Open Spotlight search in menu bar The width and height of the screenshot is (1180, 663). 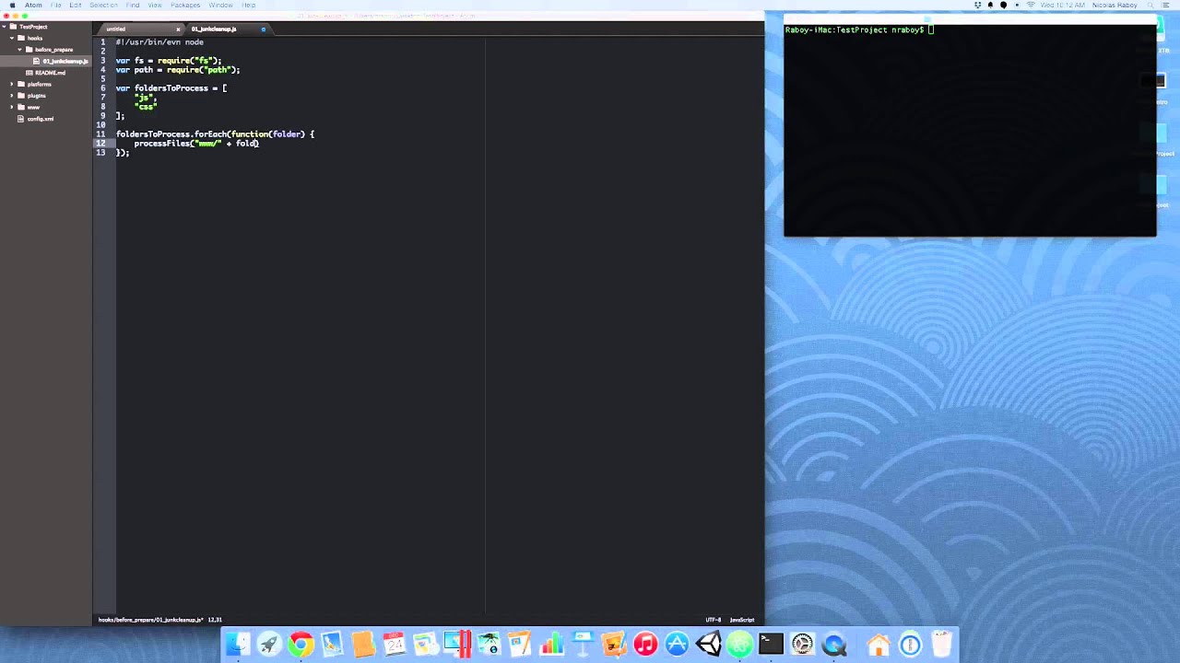tap(1150, 6)
